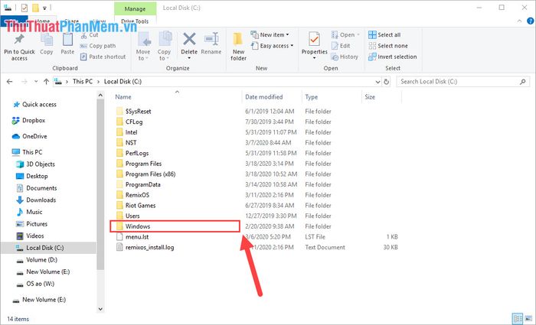Click the Refresh icon beside address bar

point(386,82)
